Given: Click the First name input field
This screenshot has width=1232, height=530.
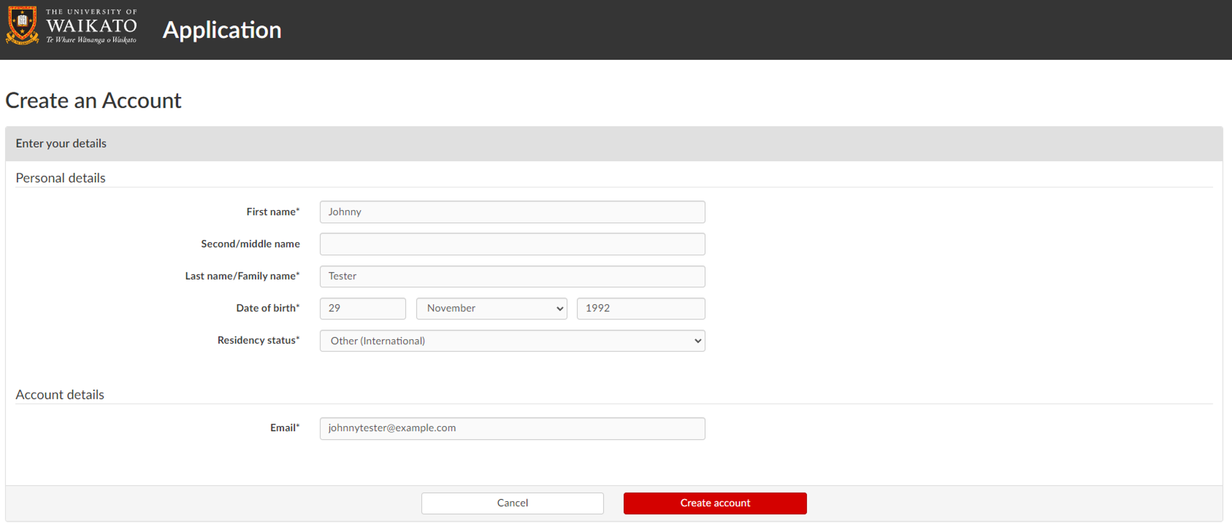Looking at the screenshot, I should click(512, 212).
